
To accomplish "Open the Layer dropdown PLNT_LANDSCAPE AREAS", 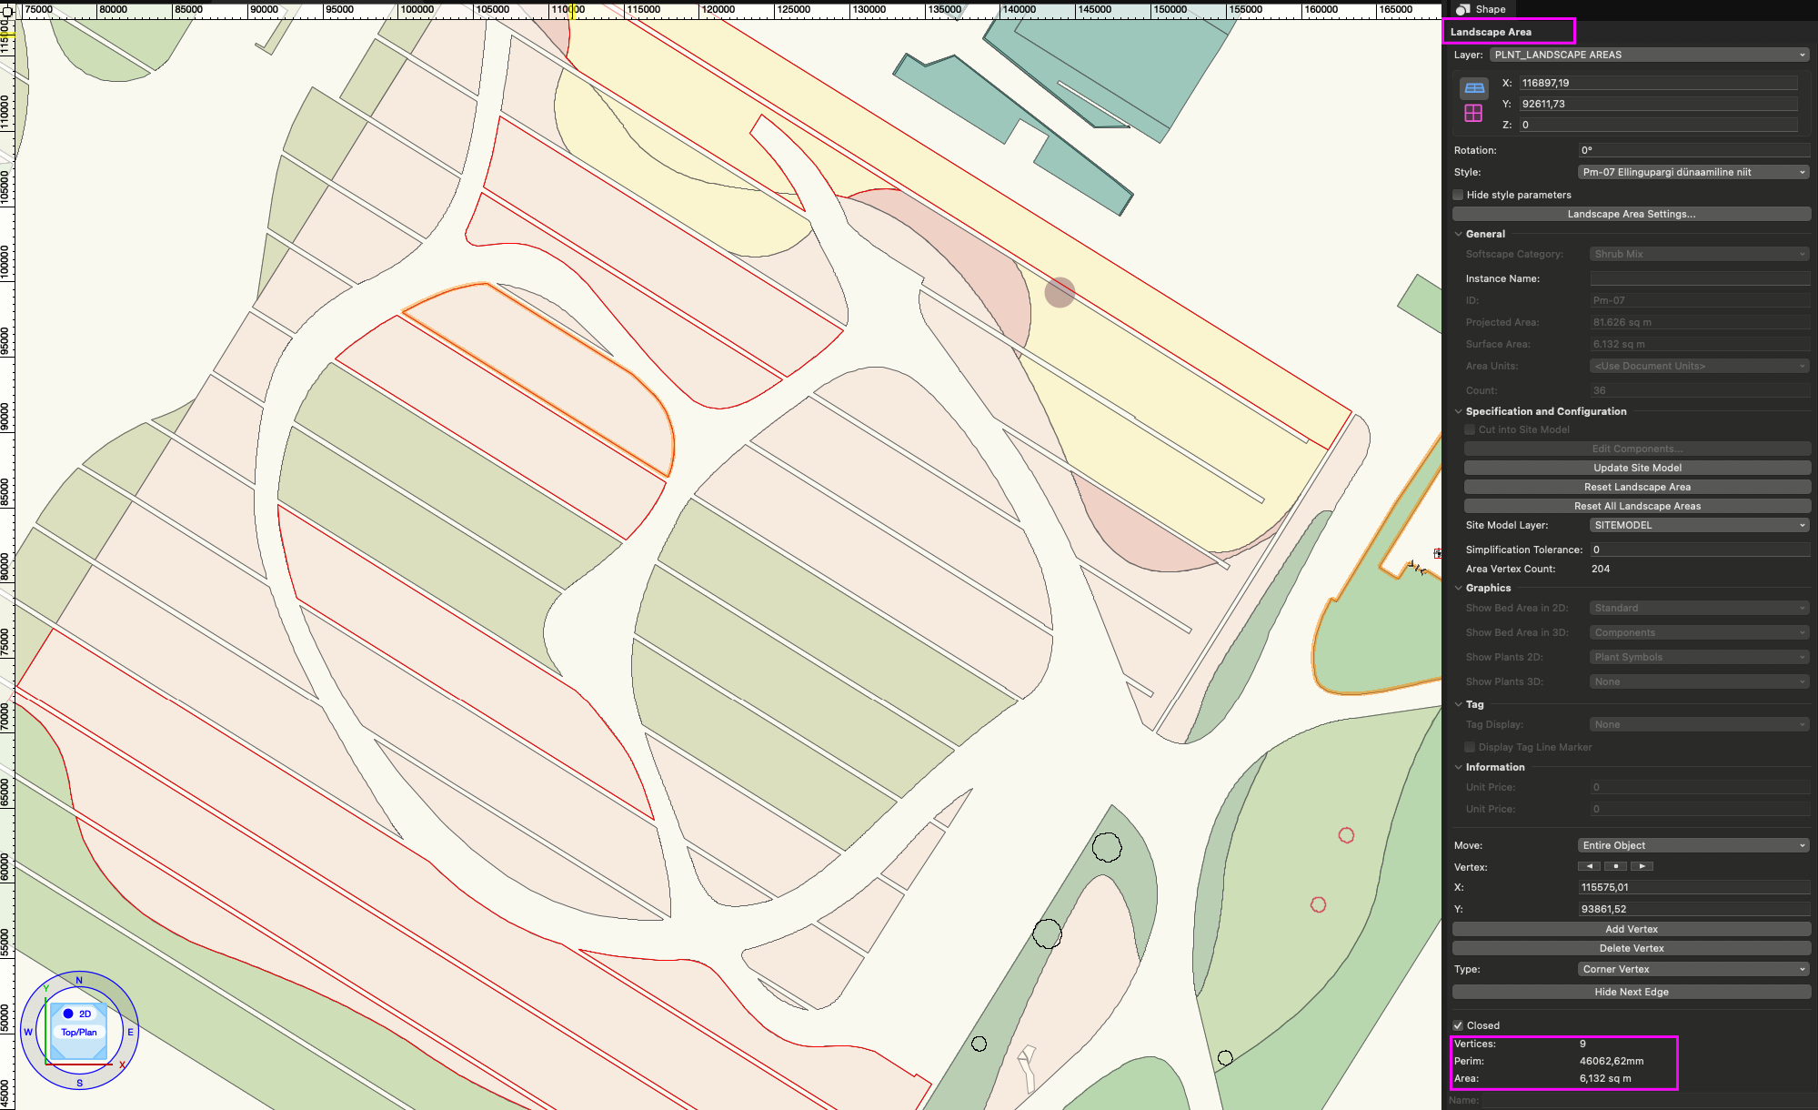I will coord(1649,55).
